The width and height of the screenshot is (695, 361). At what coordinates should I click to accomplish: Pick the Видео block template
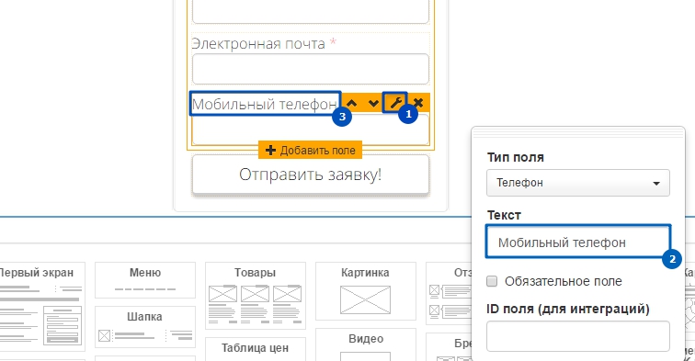point(366,344)
